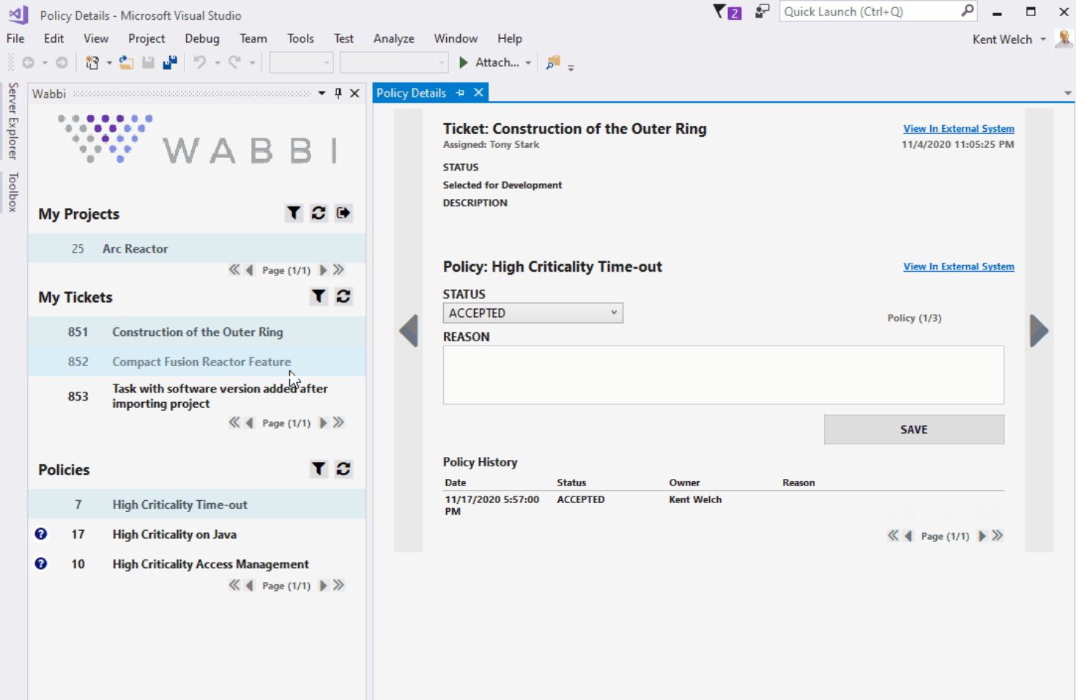1076x700 pixels.
Task: Click the Quick Launch search box
Action: click(878, 11)
